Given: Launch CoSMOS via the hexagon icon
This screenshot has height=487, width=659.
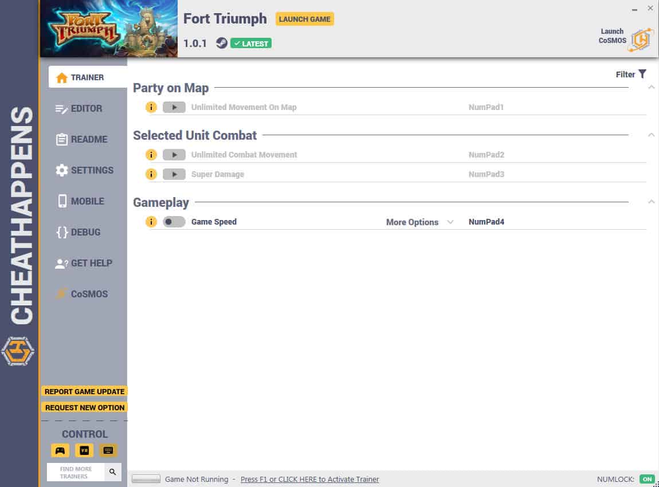Looking at the screenshot, I should [x=641, y=40].
